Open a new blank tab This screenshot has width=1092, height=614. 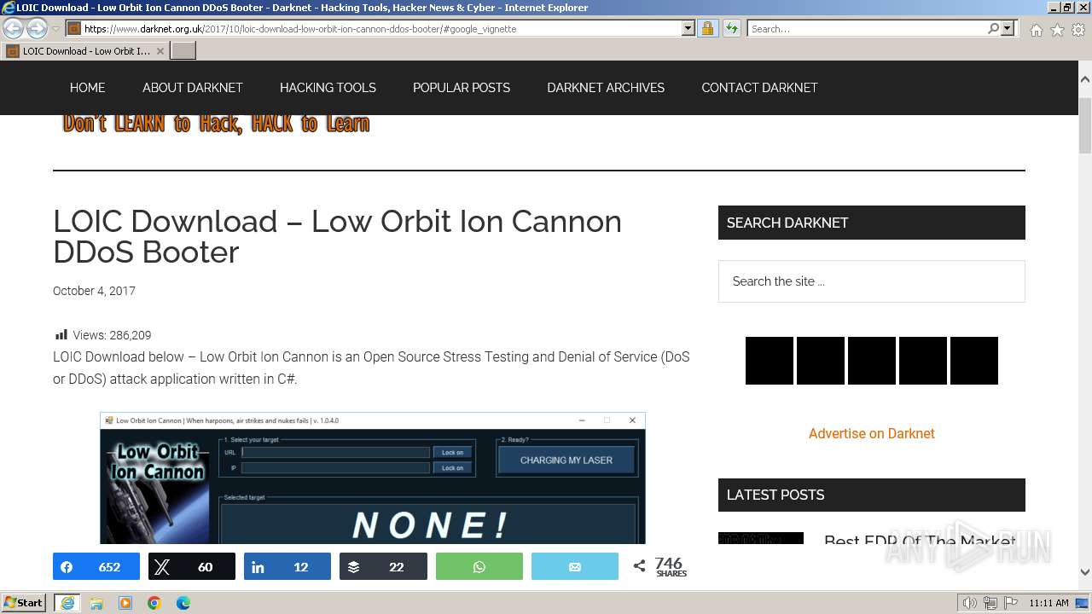183,51
